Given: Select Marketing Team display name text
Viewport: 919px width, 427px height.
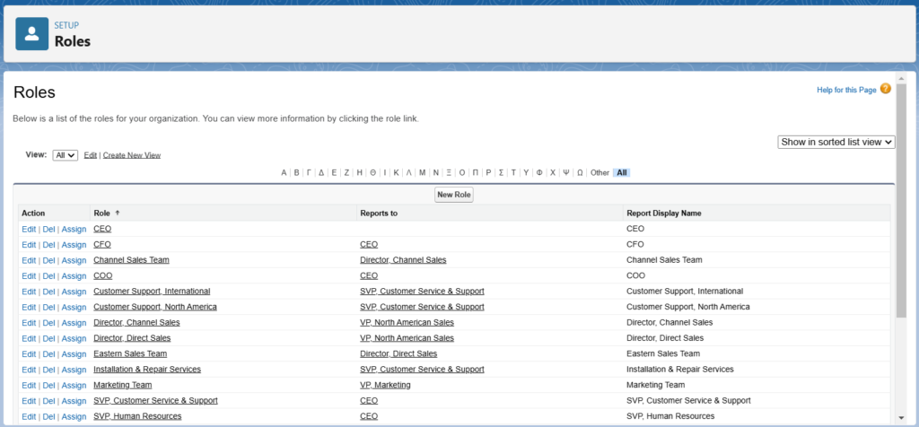Looking at the screenshot, I should coord(655,385).
